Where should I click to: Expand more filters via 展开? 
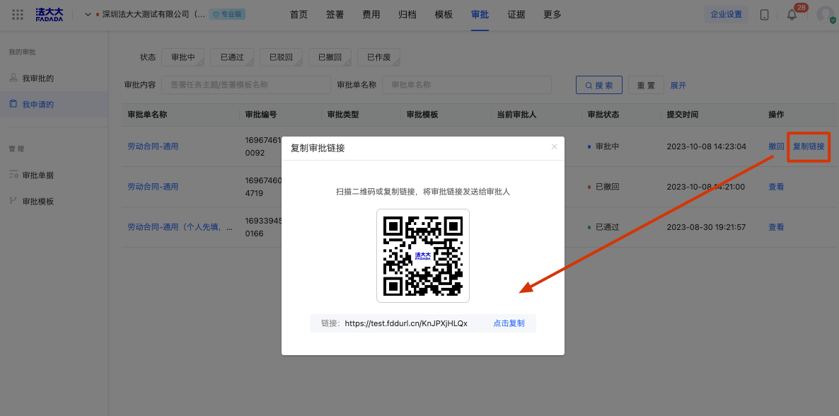click(x=678, y=85)
